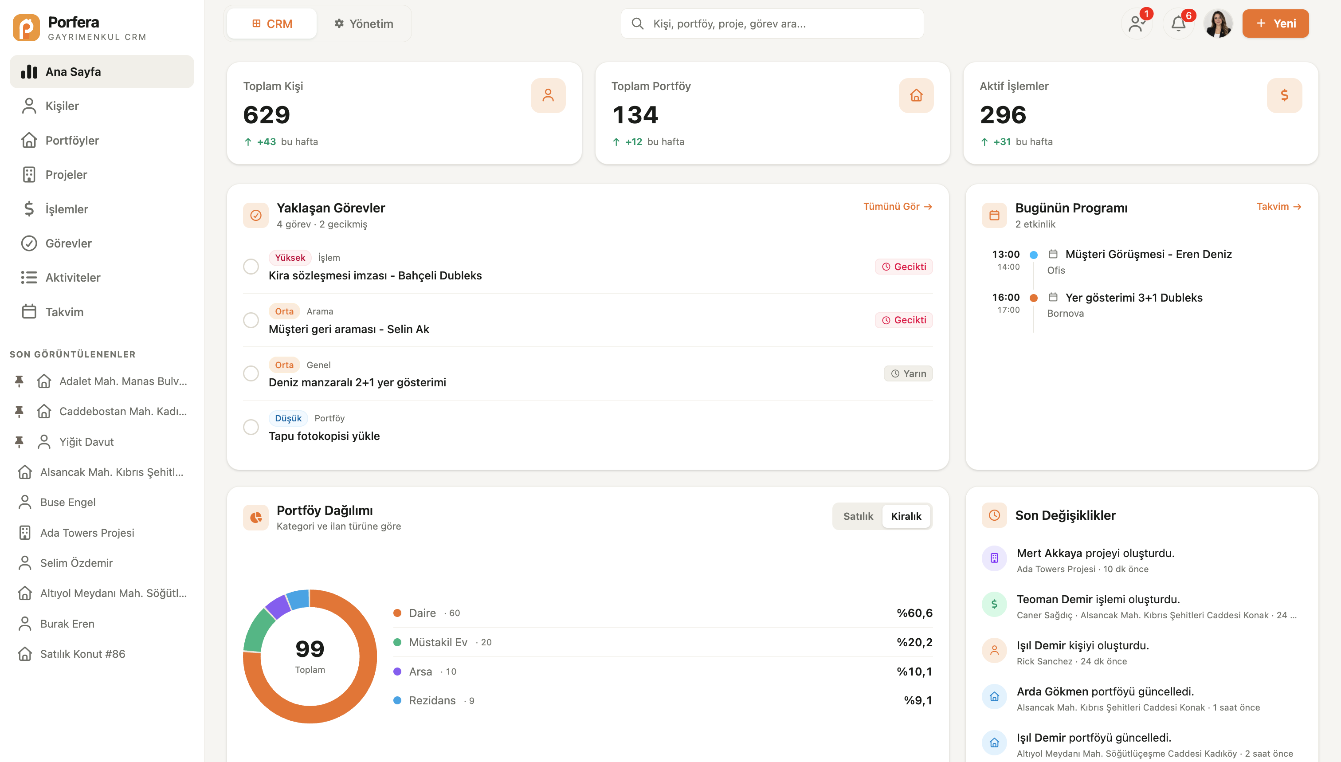Click green Müstakil Ev legend dot
The width and height of the screenshot is (1341, 762).
[x=397, y=642]
